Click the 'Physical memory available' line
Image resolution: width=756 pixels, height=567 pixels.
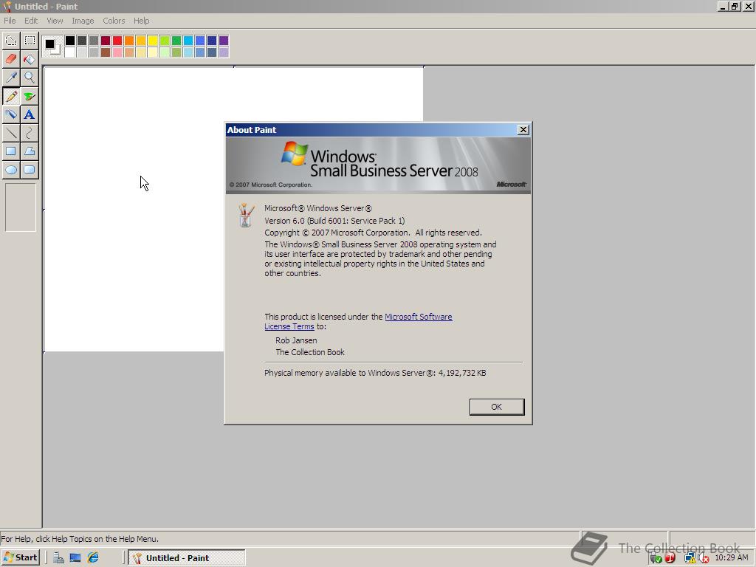coord(375,373)
